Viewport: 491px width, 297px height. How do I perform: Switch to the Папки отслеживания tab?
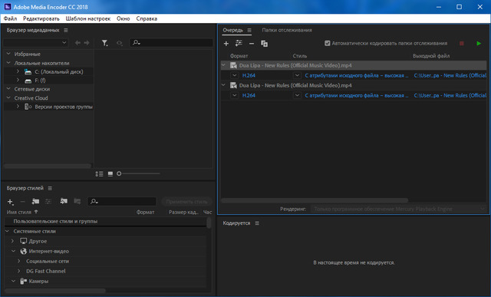287,30
